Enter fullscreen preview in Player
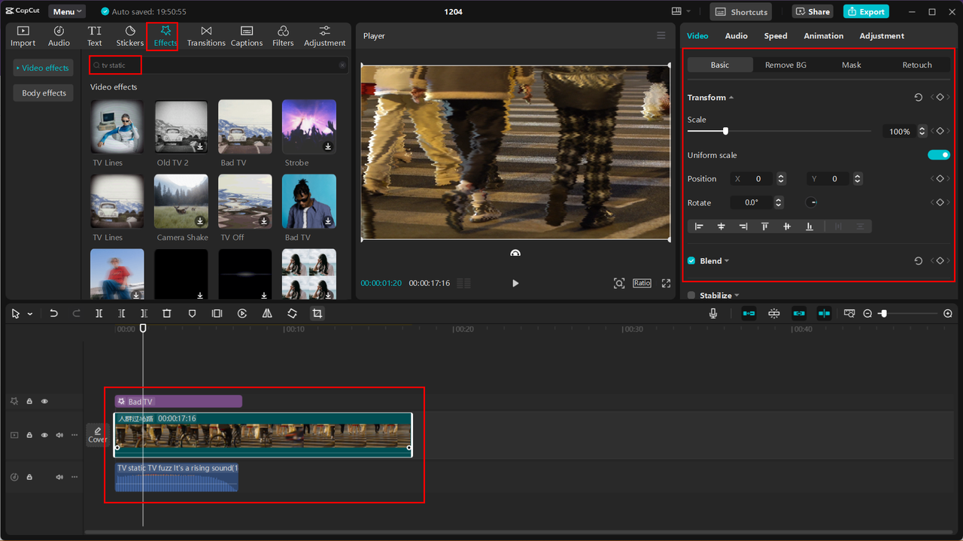The height and width of the screenshot is (541, 963). pyautogui.click(x=666, y=284)
